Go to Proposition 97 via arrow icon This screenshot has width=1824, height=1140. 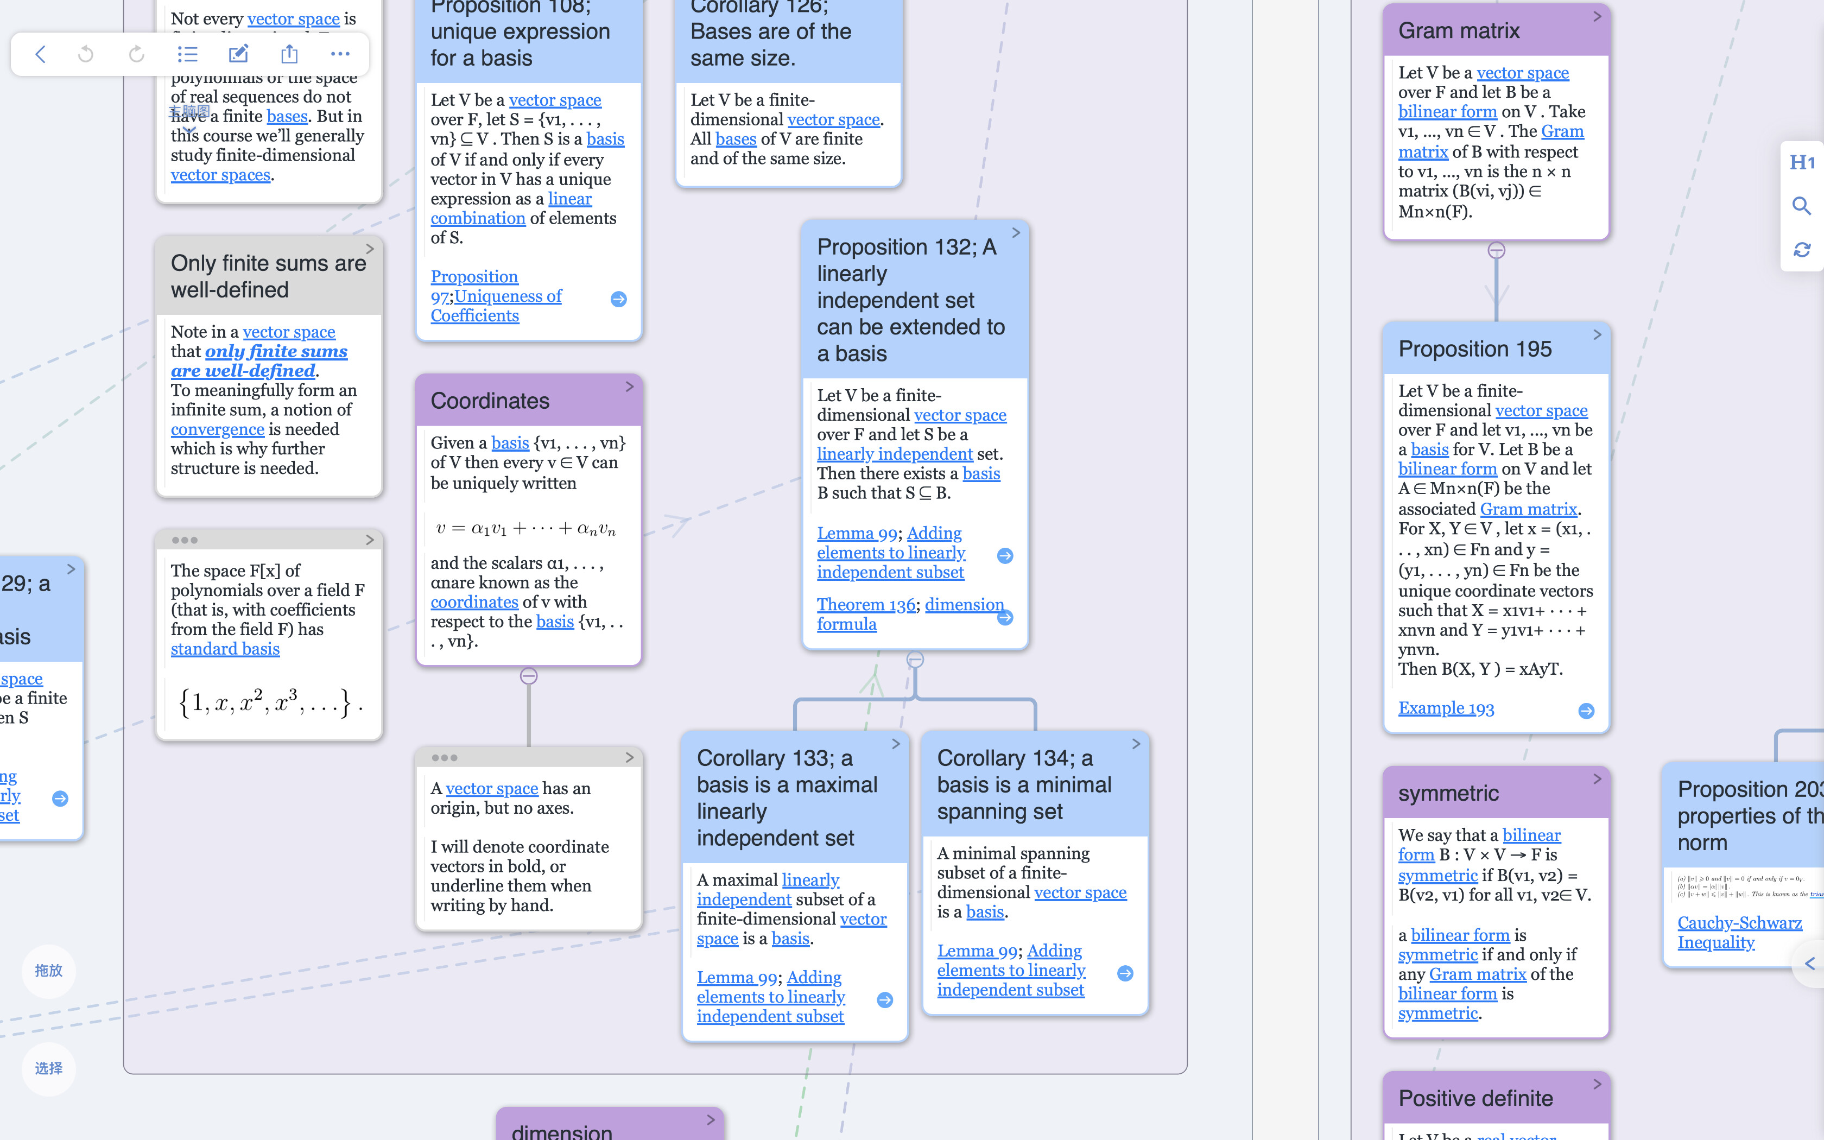pos(619,299)
